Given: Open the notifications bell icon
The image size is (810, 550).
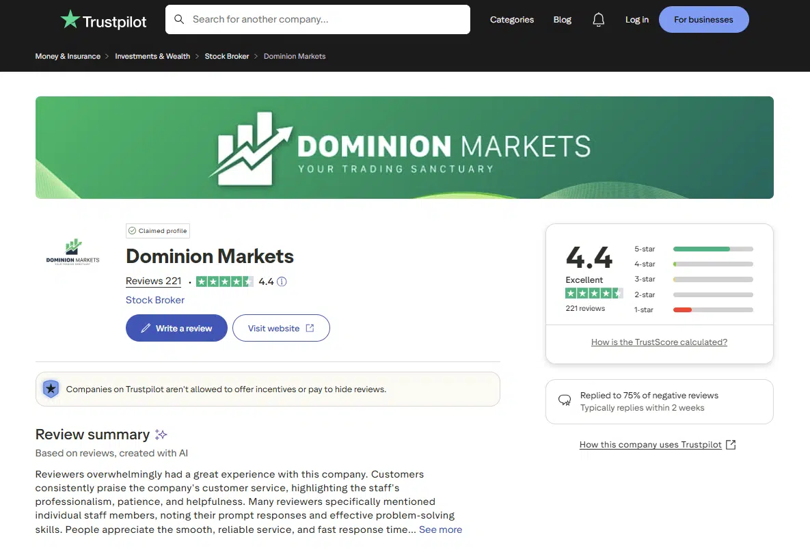Looking at the screenshot, I should tap(599, 20).
